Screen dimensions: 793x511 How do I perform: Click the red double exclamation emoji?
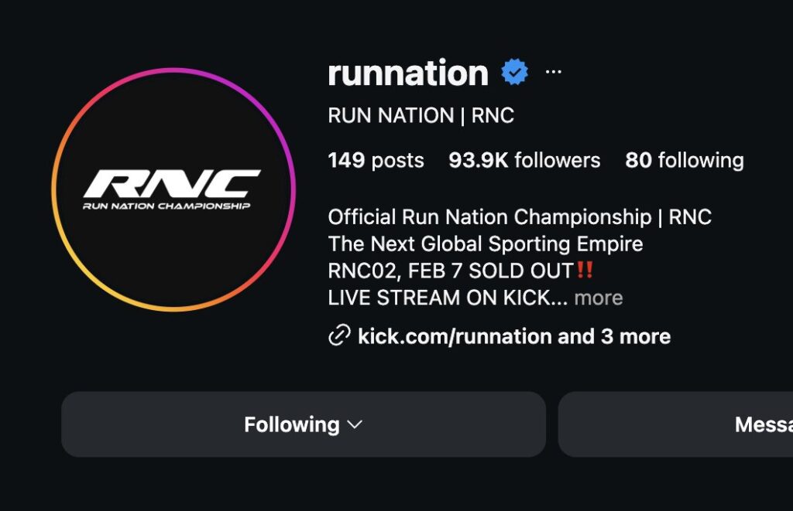coord(585,271)
